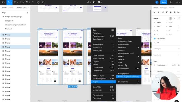This screenshot has height=102, width=182.
Task: Click the canvas vertical scrollbar
Action: point(151,44)
